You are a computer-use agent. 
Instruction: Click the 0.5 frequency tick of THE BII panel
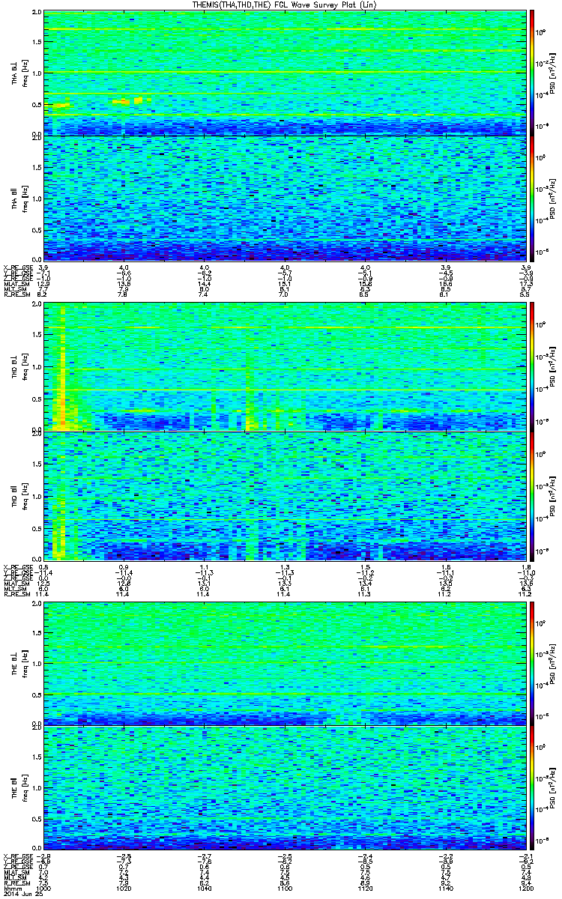pos(37,820)
